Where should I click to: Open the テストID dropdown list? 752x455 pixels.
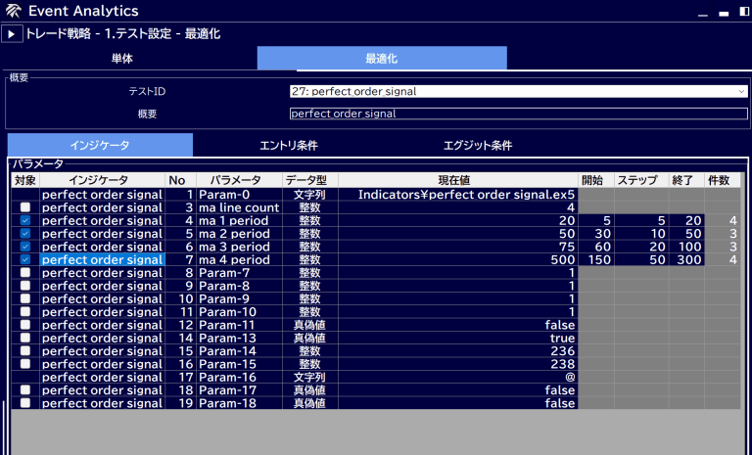tap(518, 91)
